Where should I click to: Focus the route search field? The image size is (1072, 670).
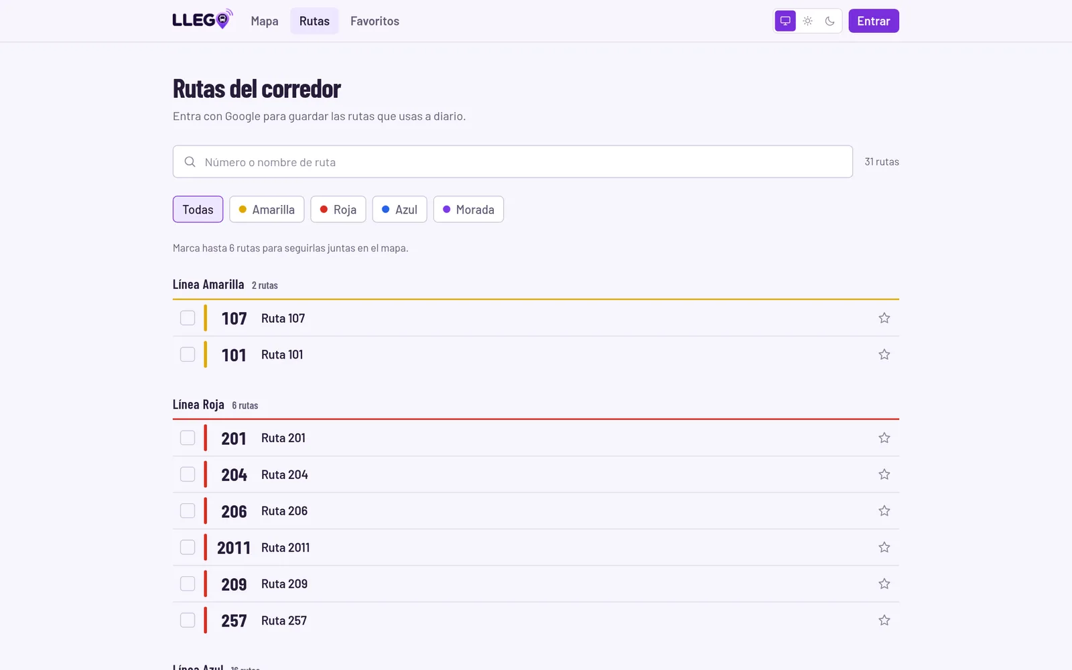(513, 162)
